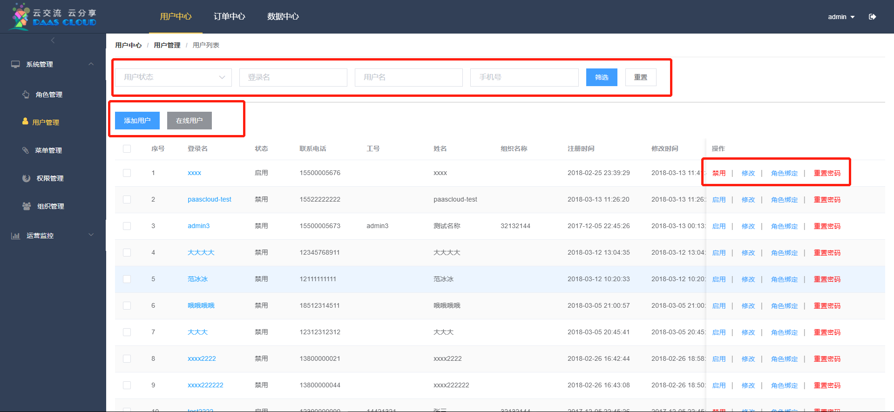Click the monitor icon for 系统管理

coord(15,64)
